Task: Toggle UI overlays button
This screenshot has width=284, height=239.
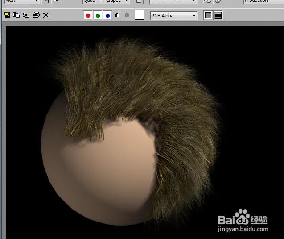Action: 208,16
